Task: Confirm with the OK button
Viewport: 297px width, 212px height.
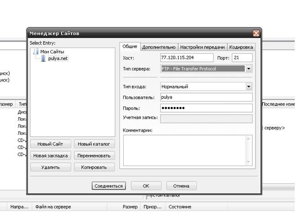Action: point(146,186)
